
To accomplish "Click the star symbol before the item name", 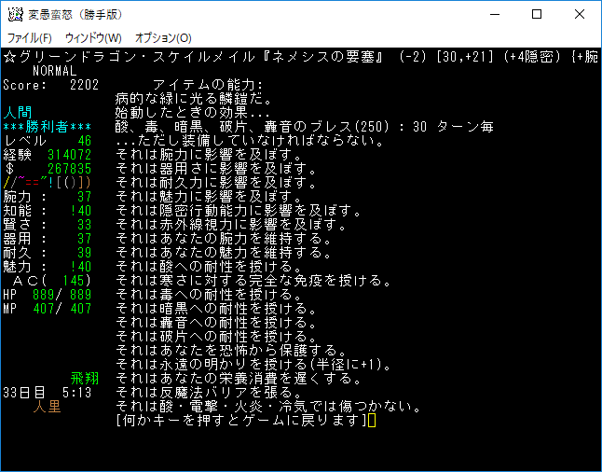I will [x=7, y=56].
